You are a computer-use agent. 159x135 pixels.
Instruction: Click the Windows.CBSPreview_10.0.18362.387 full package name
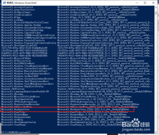coord(98,89)
